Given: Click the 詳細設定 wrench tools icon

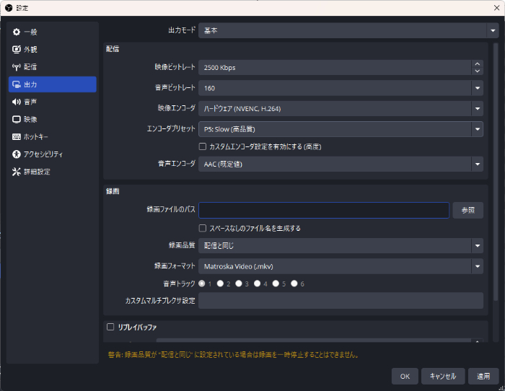Looking at the screenshot, I should coord(17,172).
